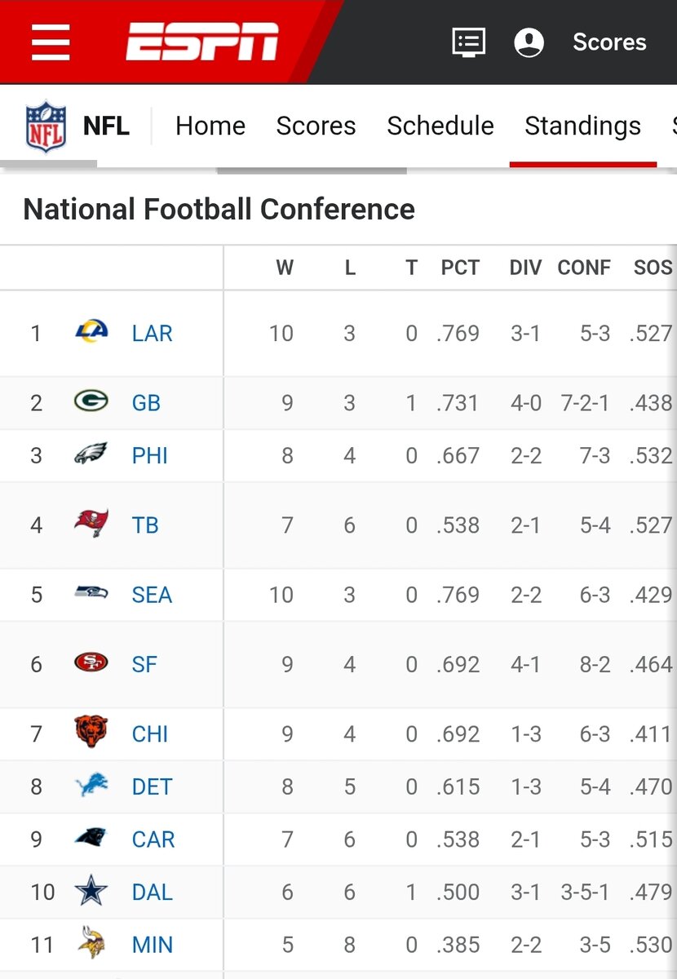Sort standings by PCT column header

coord(460,268)
